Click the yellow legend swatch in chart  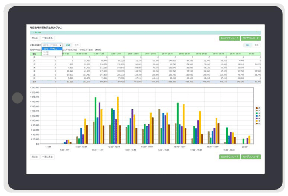tap(257, 121)
